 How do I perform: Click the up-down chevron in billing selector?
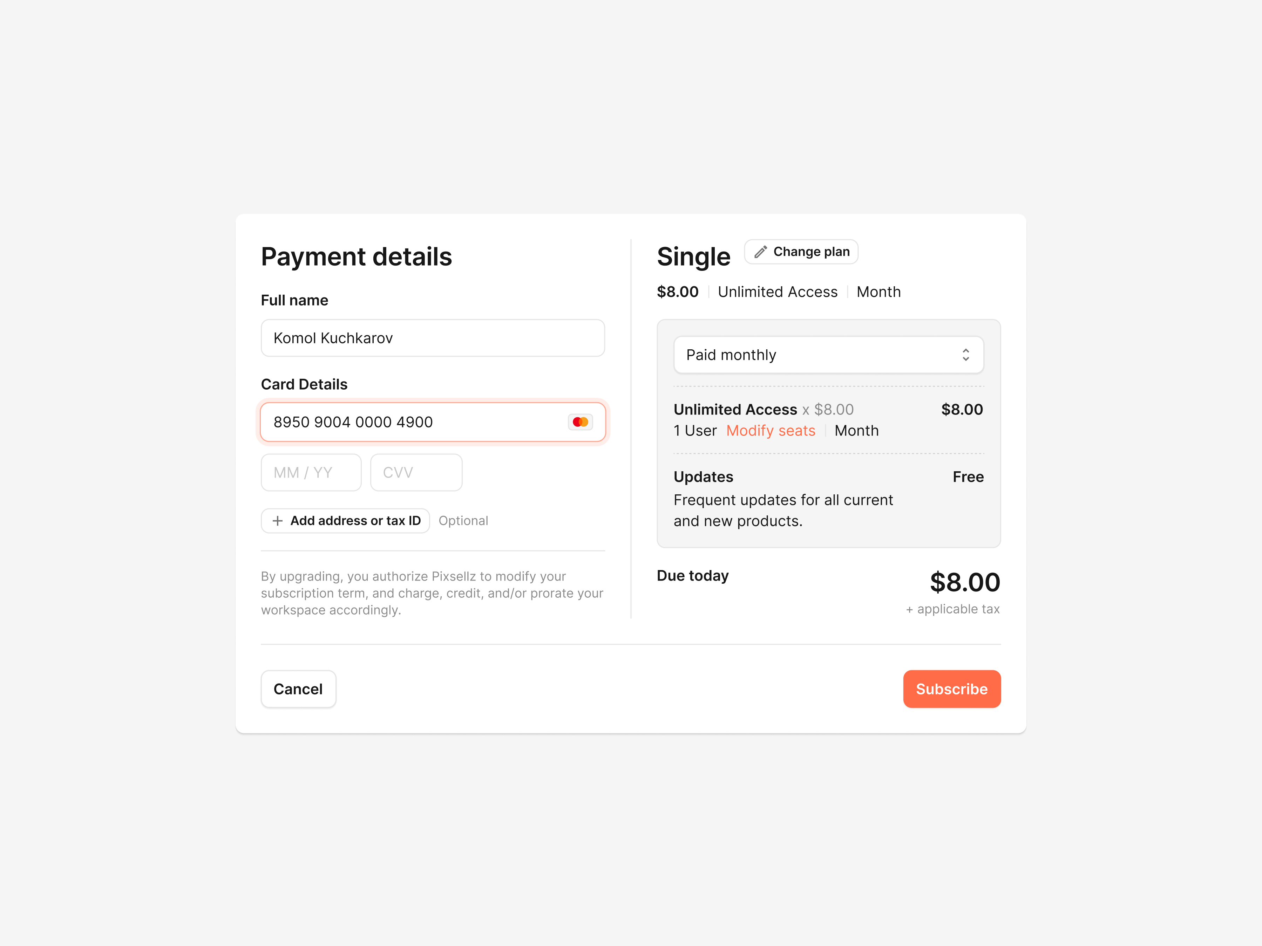click(x=965, y=355)
